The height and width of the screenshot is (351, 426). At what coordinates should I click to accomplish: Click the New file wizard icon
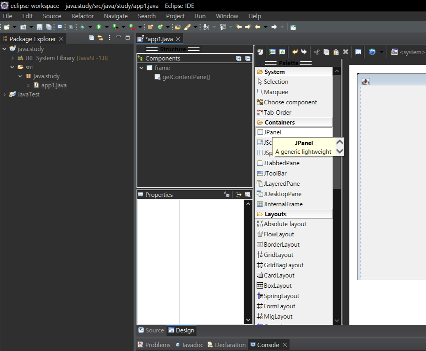tap(6, 27)
